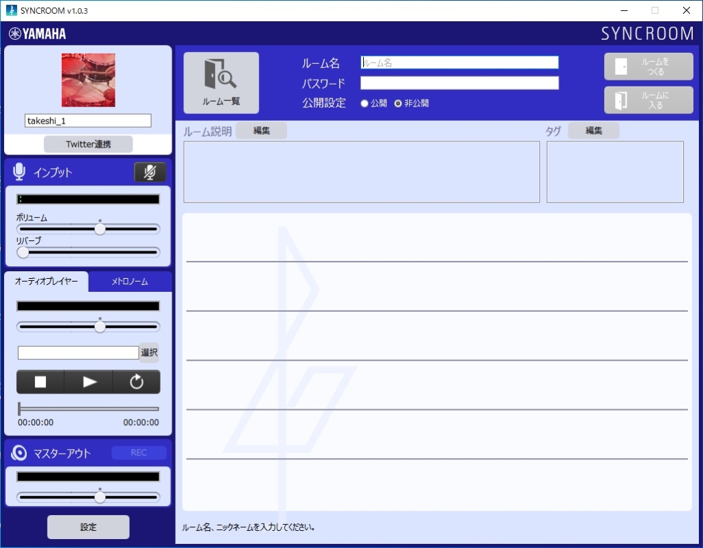This screenshot has width=703, height=548.
Task: Click the microphone icon beside インプット
Action: (19, 172)
